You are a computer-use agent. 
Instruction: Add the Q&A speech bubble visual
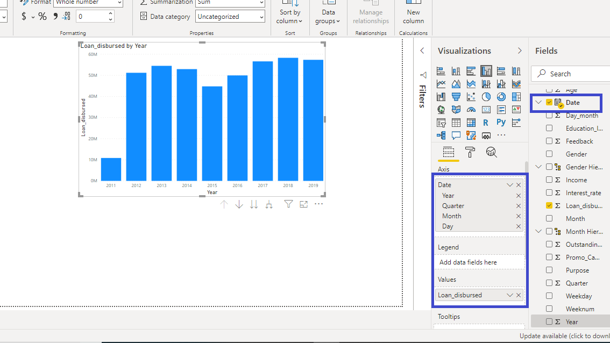(x=456, y=135)
